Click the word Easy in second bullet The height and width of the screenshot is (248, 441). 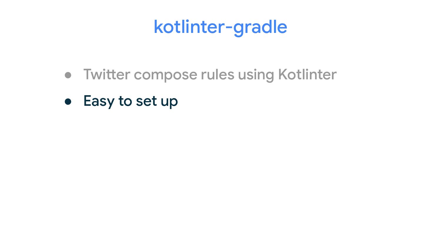point(99,102)
